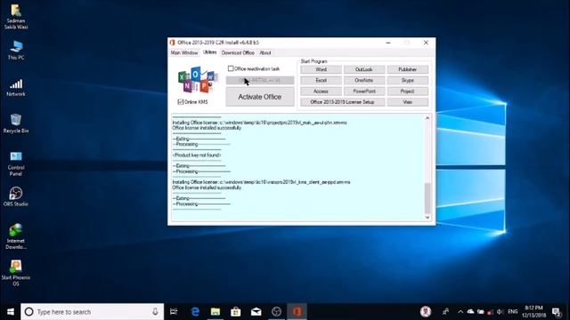Open the taskbar clock and date
The image size is (570, 320).
click(x=533, y=312)
